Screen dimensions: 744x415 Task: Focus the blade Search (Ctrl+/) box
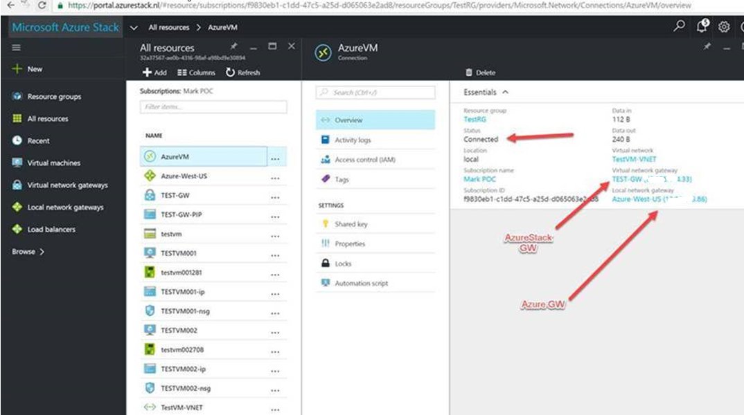tap(375, 93)
